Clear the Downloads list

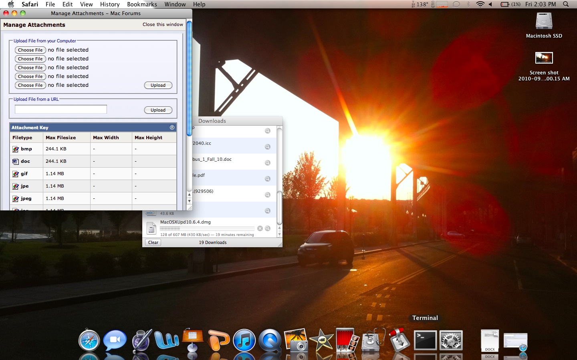pos(153,242)
